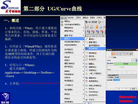
Task: Expand the 草图曲线(S) submenu
Action: point(72,28)
